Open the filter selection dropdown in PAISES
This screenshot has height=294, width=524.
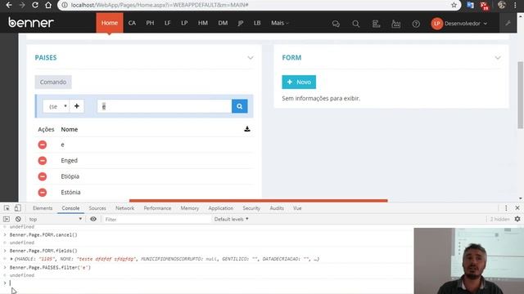click(x=56, y=106)
